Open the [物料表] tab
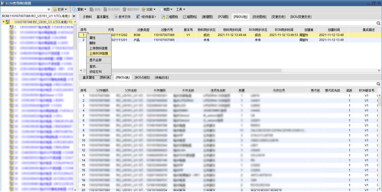Image resolution: width=382 pixels, height=192 pixels. point(105,78)
